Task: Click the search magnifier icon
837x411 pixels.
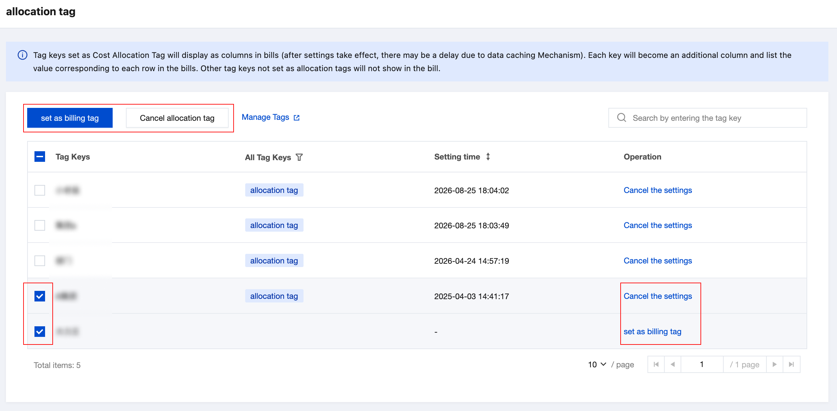Action: coord(622,117)
